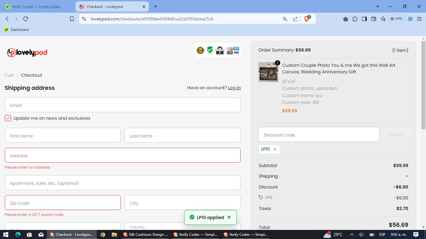Click the Address field
The width and height of the screenshot is (426, 239).
(x=123, y=155)
